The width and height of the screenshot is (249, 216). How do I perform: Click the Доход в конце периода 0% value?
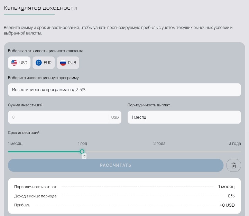tap(231, 196)
